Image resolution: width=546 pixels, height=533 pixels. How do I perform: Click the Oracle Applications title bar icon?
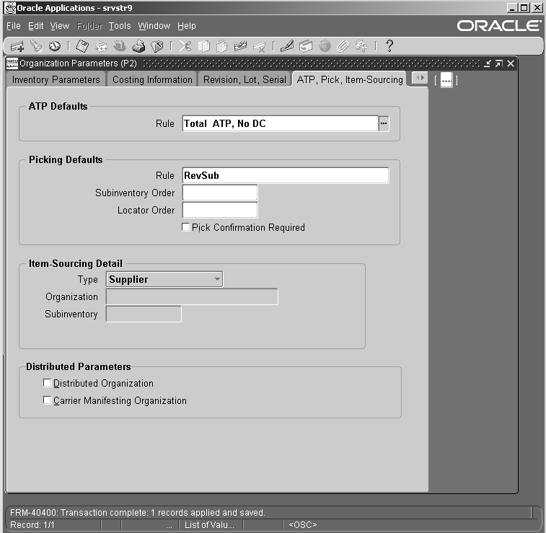pos(10,8)
